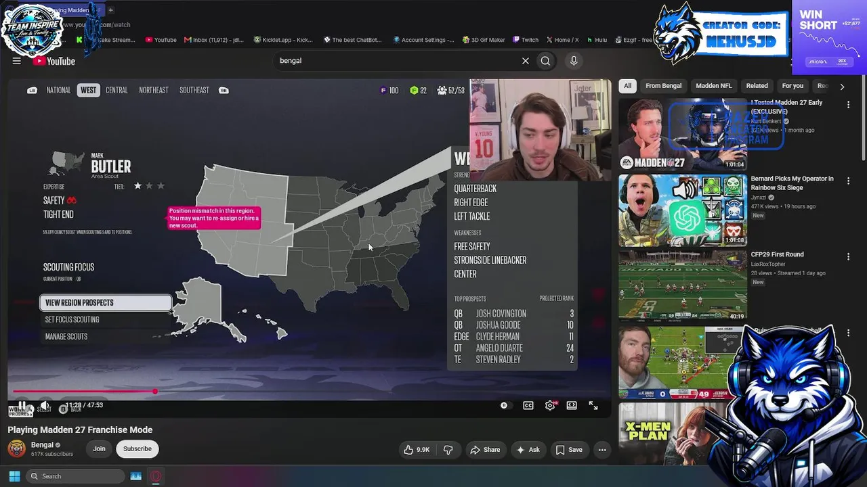867x487 pixels.
Task: Open the "CFP29 First Round" video thumbnail
Action: (683, 286)
